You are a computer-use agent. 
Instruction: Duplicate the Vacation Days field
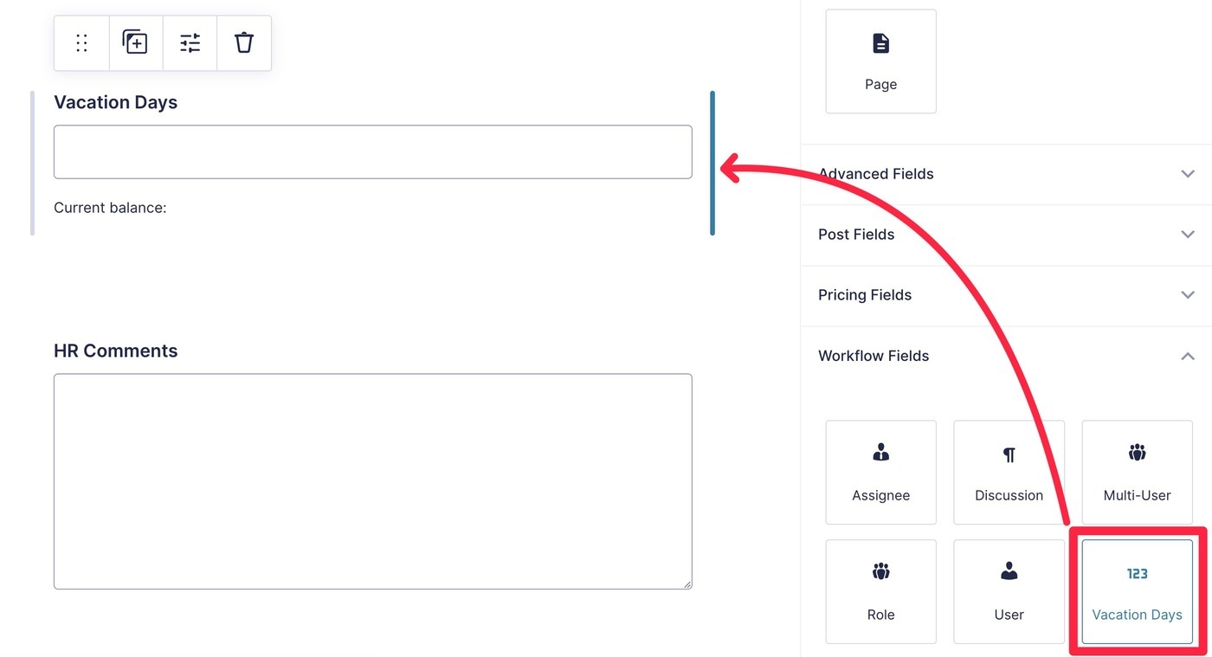(x=135, y=42)
